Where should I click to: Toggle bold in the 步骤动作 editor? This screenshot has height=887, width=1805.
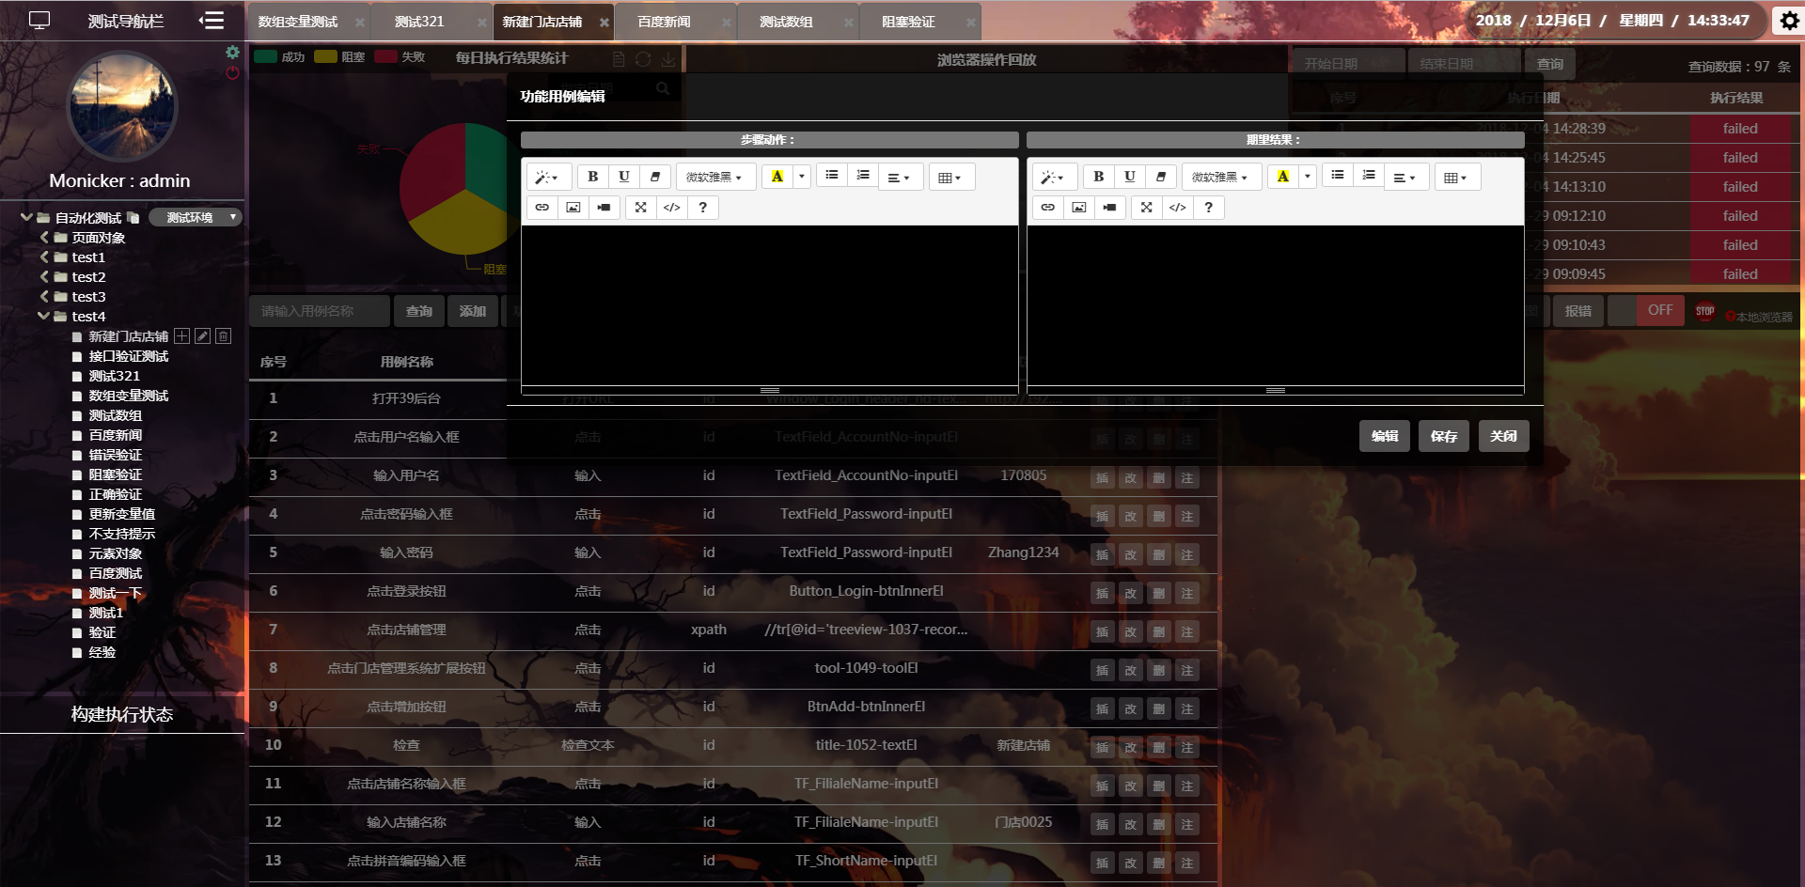593,177
